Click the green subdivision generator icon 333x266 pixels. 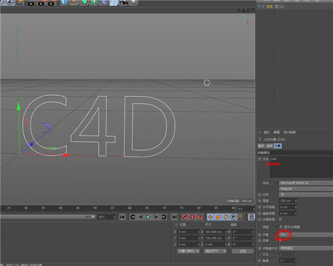click(84, 3)
